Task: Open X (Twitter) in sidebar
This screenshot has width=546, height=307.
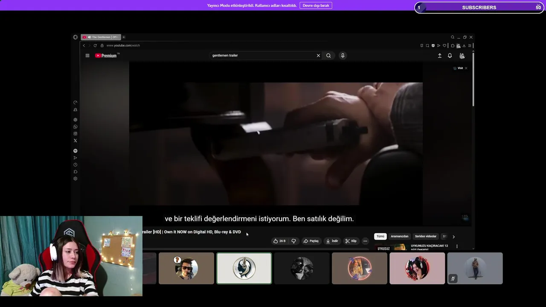Action: click(76, 141)
